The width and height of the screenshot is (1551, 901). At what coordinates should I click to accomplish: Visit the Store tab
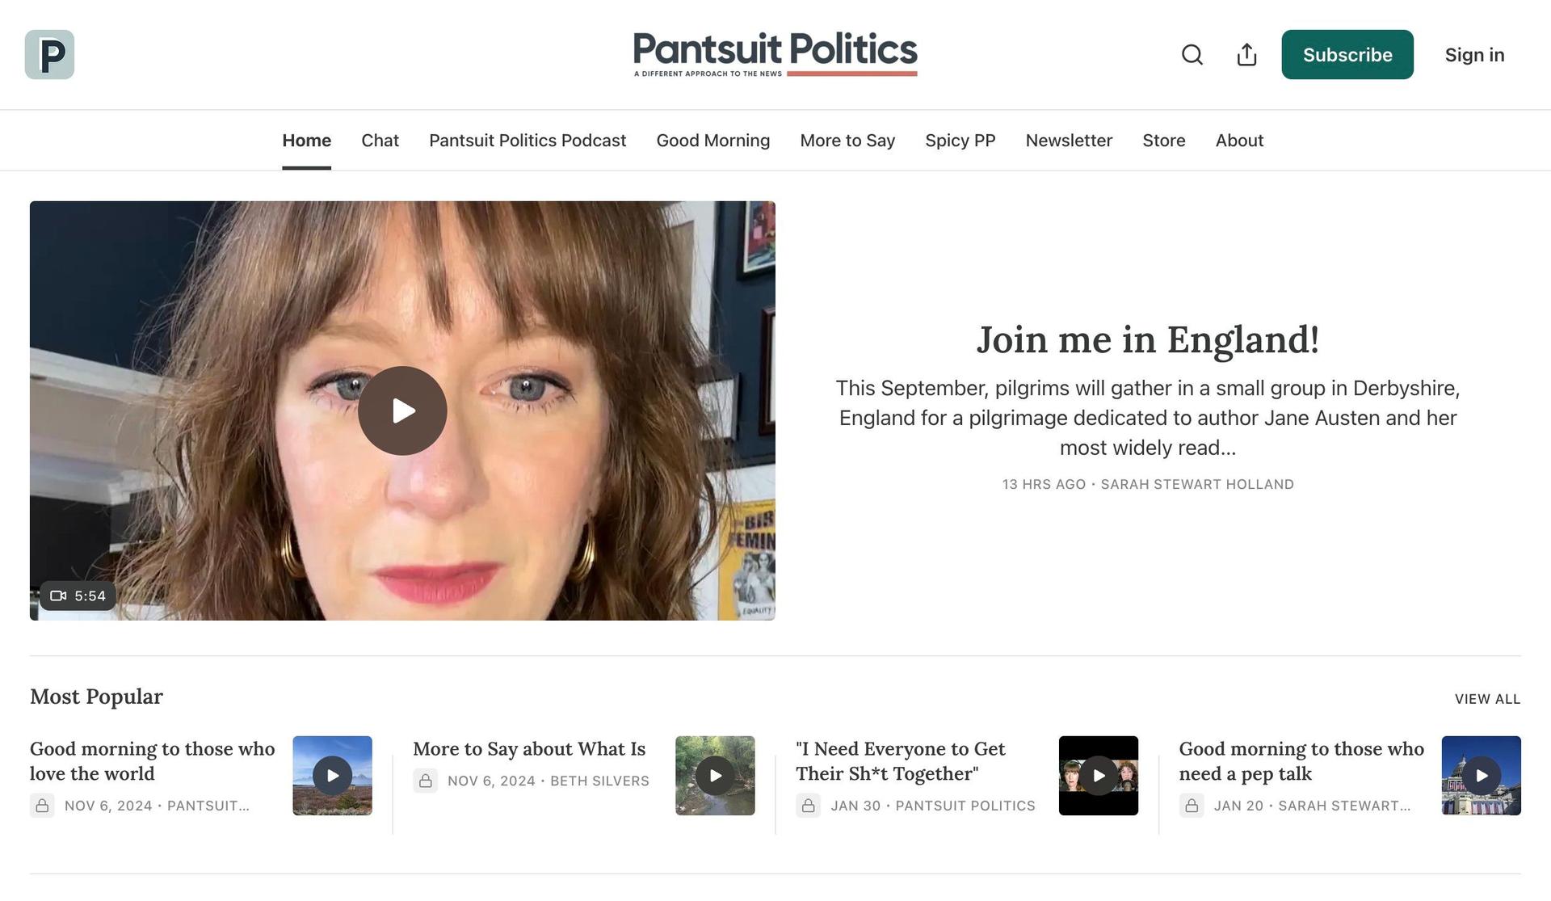(x=1163, y=141)
